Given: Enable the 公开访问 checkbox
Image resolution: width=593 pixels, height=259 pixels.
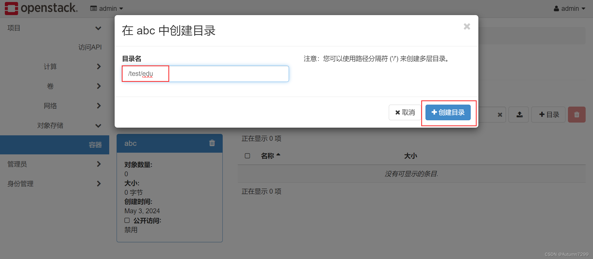Looking at the screenshot, I should (127, 220).
